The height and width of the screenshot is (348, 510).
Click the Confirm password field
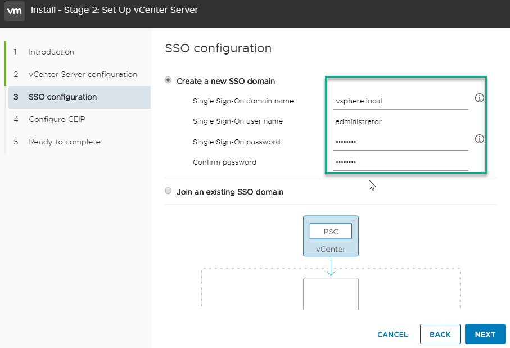(x=399, y=162)
